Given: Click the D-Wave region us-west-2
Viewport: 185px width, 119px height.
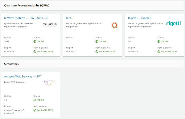Looking at the screenshot, I should coord(9,52).
